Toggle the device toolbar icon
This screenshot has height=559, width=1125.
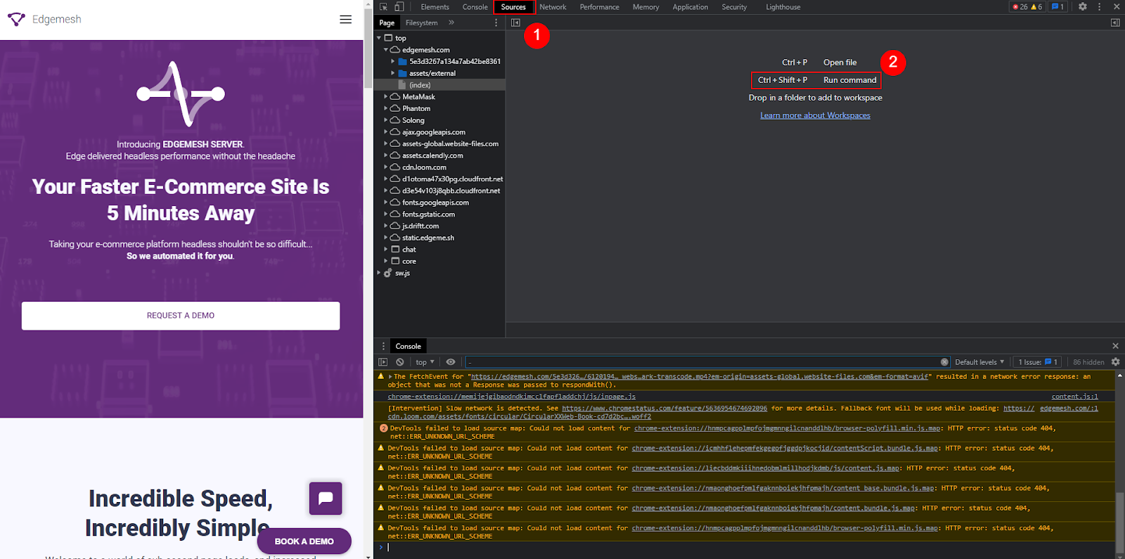click(399, 7)
